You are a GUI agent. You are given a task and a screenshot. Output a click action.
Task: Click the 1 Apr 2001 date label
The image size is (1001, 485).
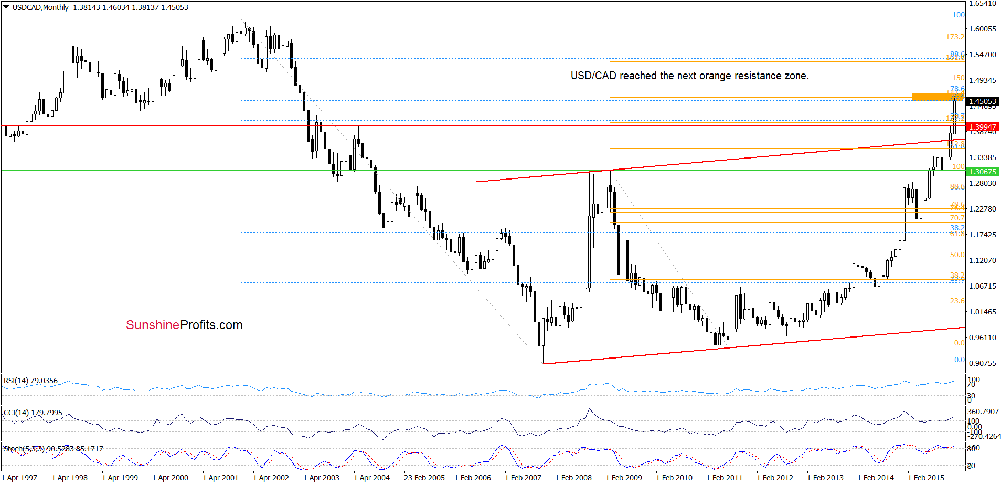[x=221, y=478]
